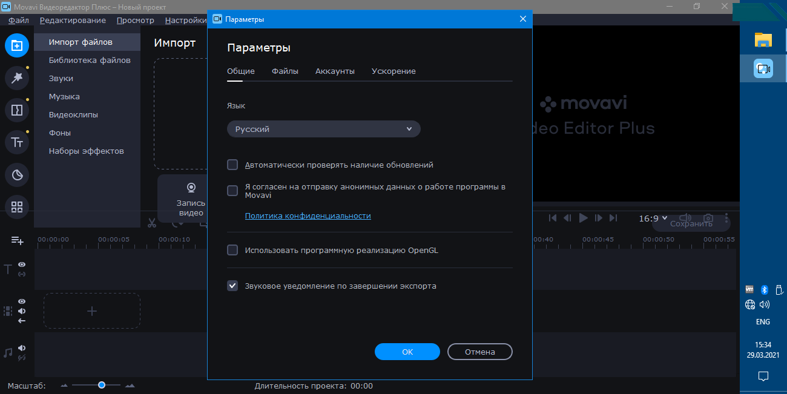Open the Transitions sidebar icon
Viewport: 787px width, 394px height.
[x=17, y=110]
